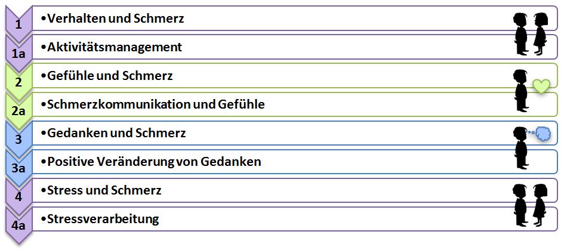
Task: Click the purple chevron labeled 4a
Action: click(19, 225)
